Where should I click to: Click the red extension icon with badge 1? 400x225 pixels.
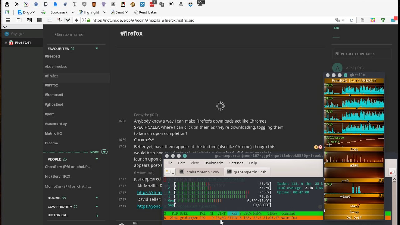[x=152, y=4]
